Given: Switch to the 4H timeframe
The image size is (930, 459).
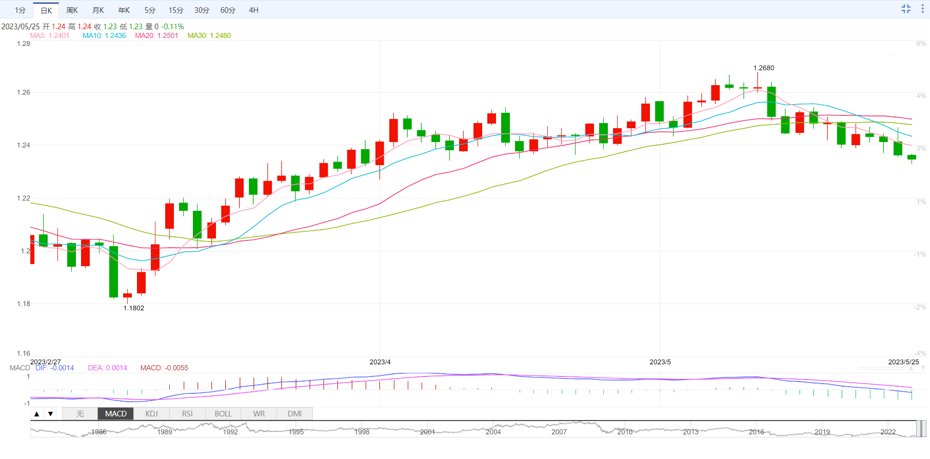Looking at the screenshot, I should [x=253, y=10].
